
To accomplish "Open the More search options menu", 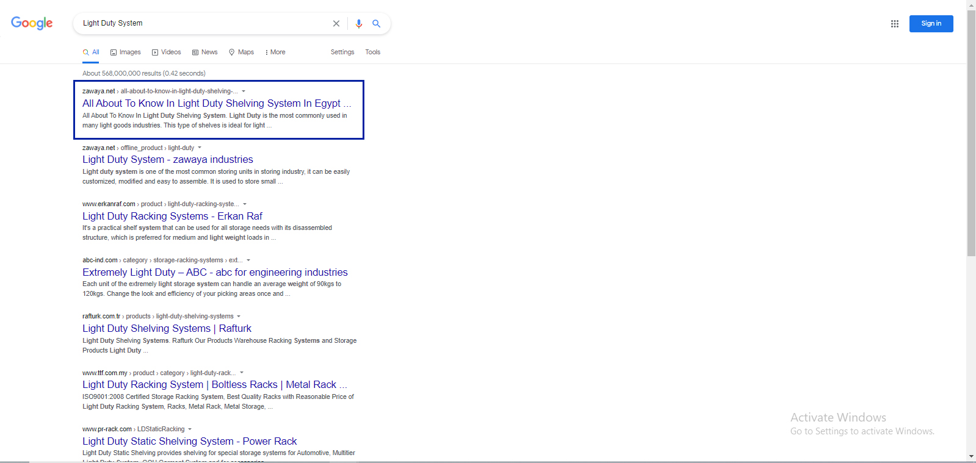I will (275, 52).
